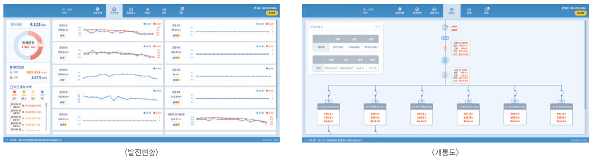Toggle blue legend dot on 공장 2호 chart
The height and width of the screenshot is (162, 593).
[x=257, y=24]
